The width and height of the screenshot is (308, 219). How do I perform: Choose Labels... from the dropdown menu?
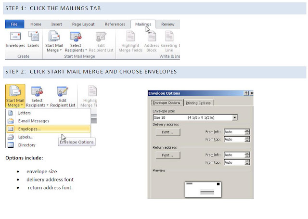click(x=48, y=137)
